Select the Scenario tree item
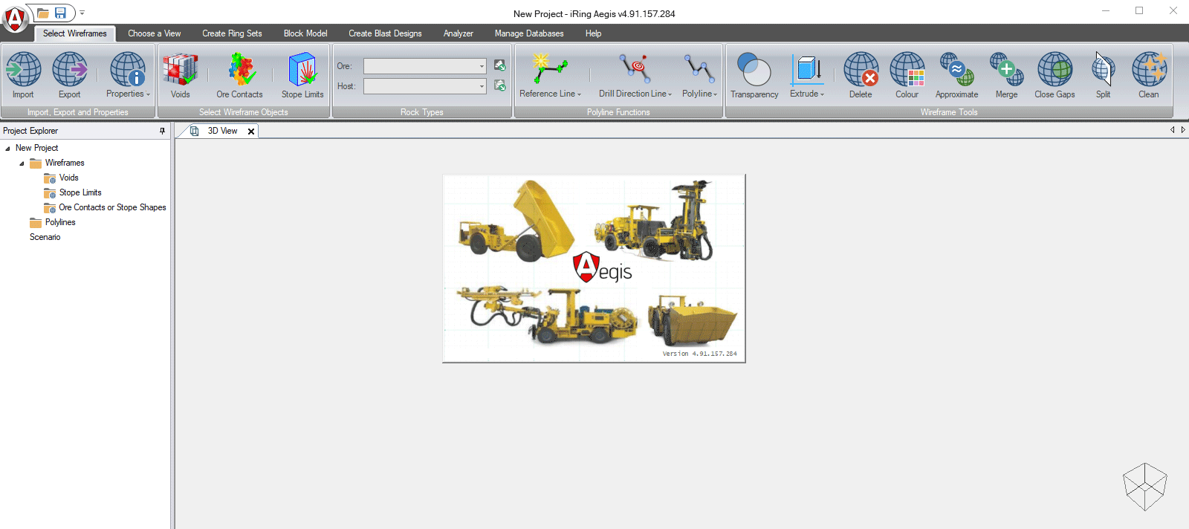The height and width of the screenshot is (529, 1189). coord(45,237)
